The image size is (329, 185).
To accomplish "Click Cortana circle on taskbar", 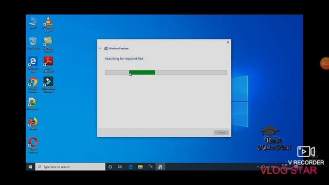I will (x=110, y=167).
